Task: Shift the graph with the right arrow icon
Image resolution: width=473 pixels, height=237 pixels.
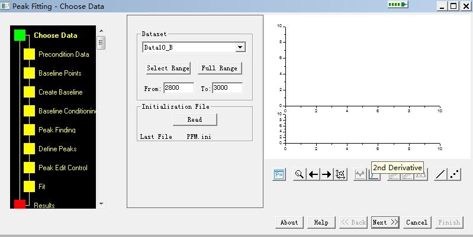Action: click(x=327, y=174)
